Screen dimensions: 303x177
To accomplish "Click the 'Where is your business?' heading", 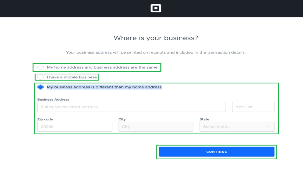I will click(x=156, y=38).
